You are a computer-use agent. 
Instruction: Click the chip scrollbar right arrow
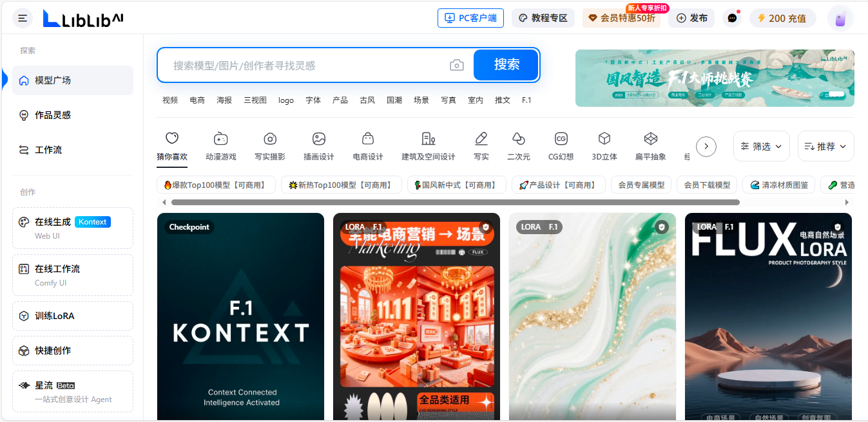[847, 203]
